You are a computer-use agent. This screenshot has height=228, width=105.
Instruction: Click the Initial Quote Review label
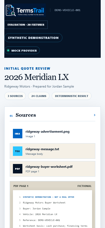27,69
